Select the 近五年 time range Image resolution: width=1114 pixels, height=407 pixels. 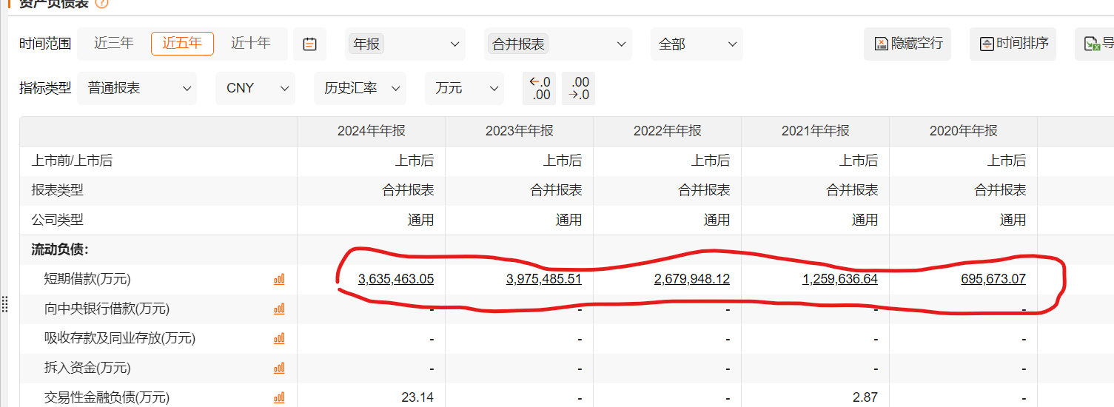pos(182,44)
